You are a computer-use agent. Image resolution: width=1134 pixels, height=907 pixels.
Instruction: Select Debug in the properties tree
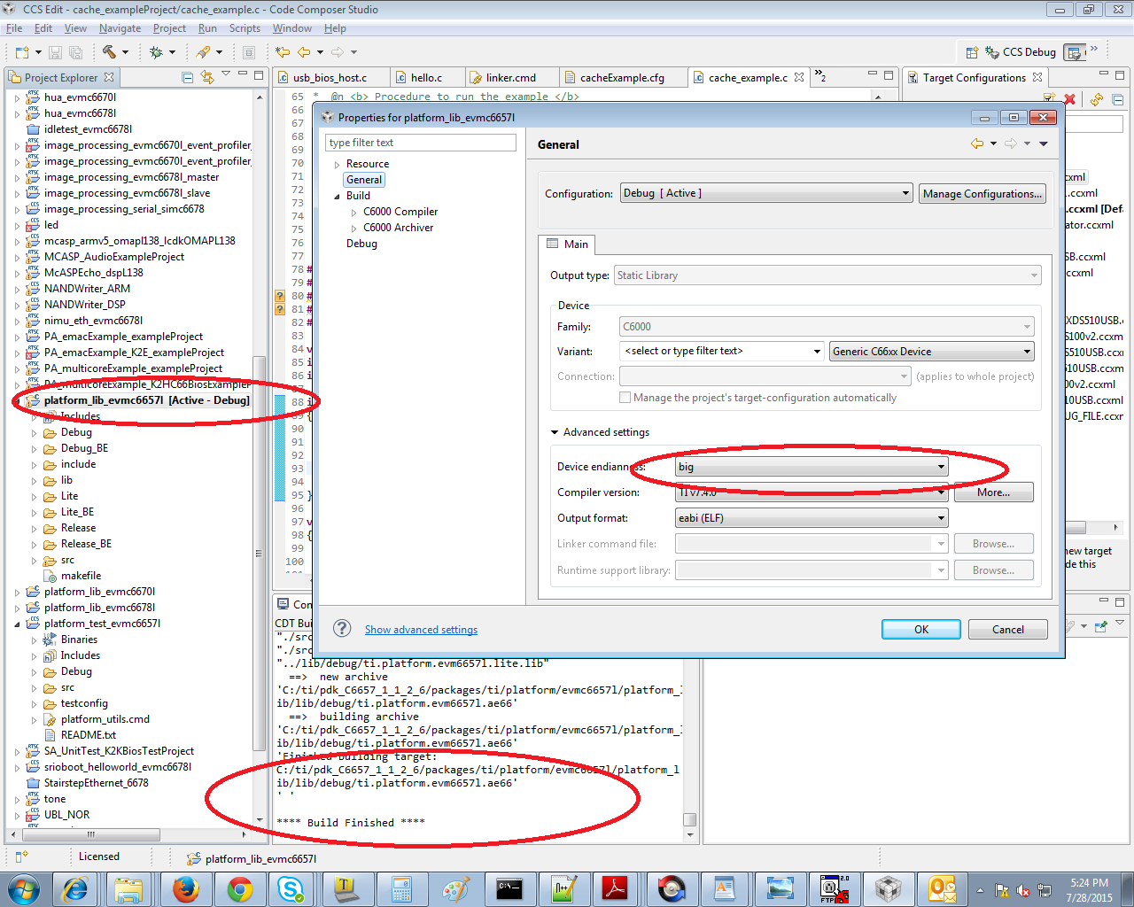tap(361, 244)
